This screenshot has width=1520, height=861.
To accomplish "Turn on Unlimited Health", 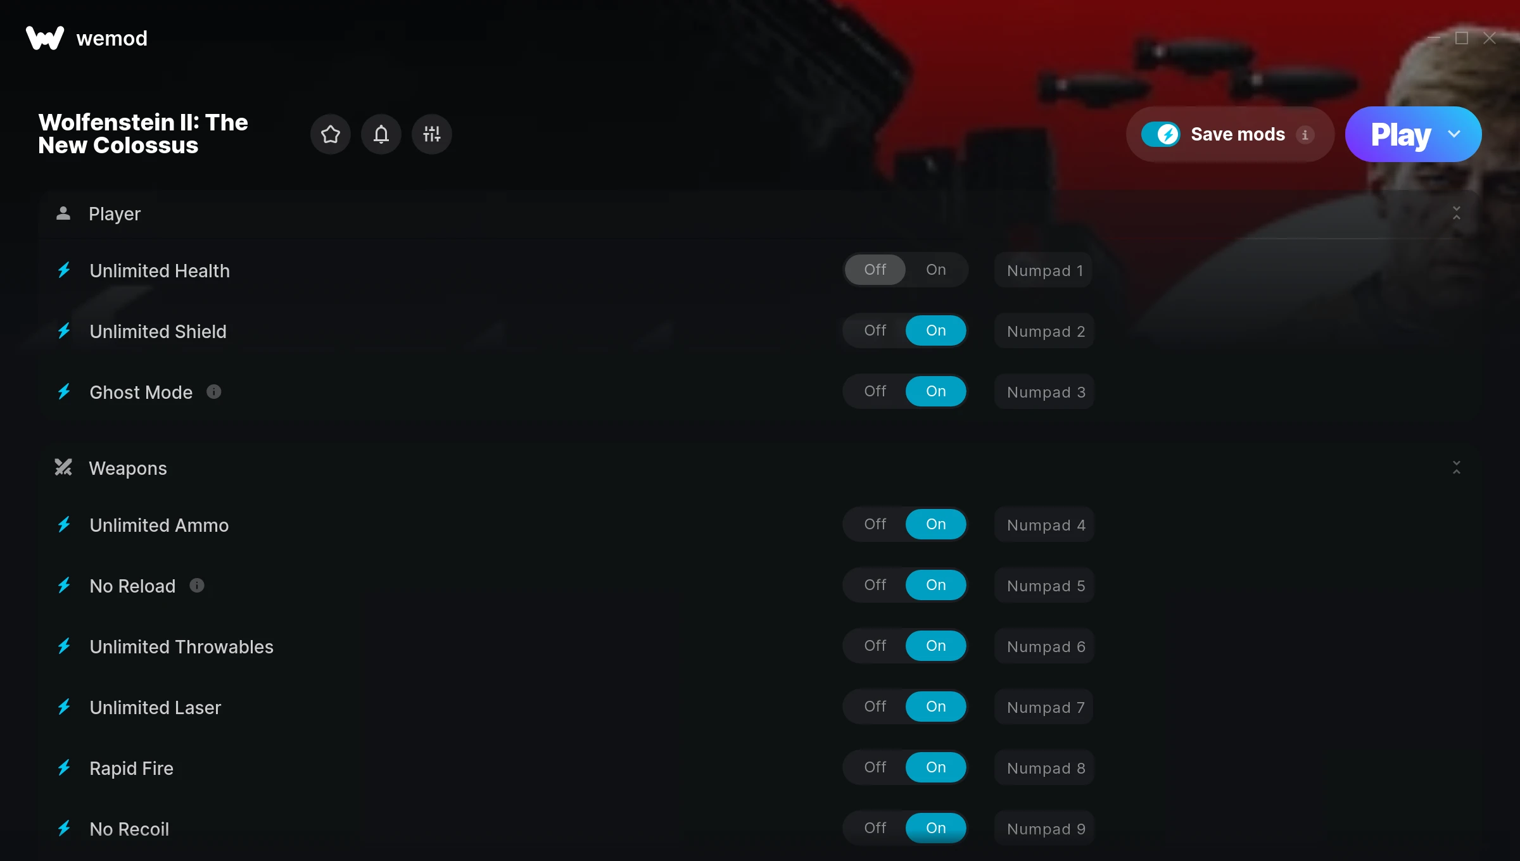I will pos(936,270).
